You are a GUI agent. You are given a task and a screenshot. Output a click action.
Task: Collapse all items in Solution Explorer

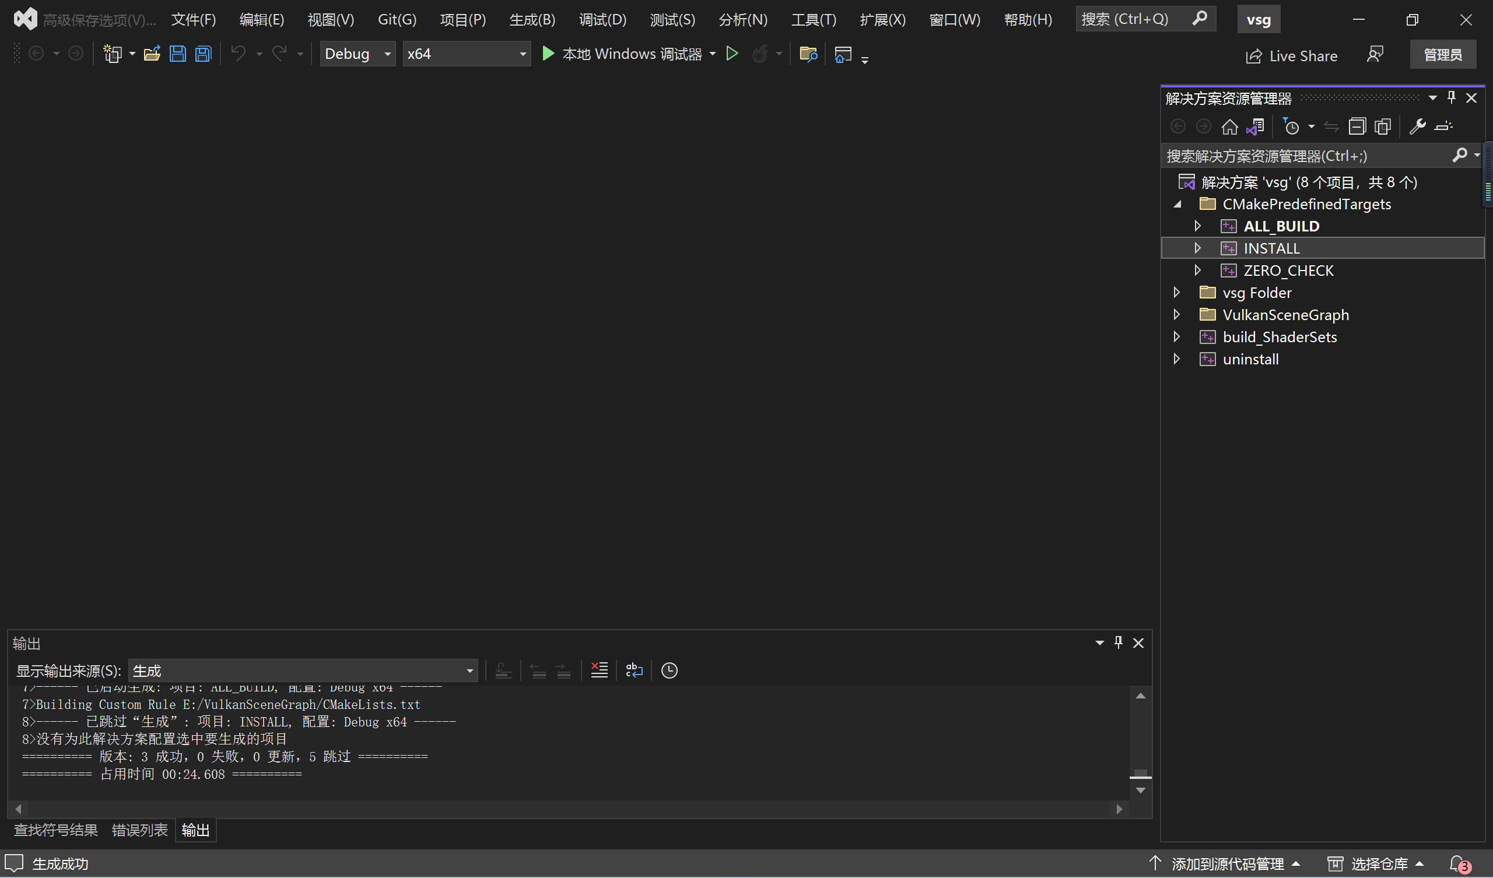(x=1357, y=126)
